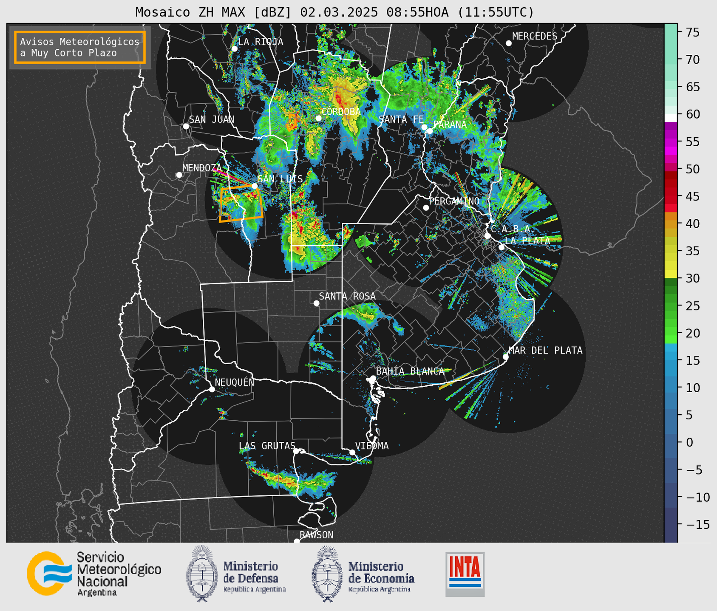Screen dimensions: 717x611
Task: Click the MAR DEL PLATA label text
Action: 545,351
